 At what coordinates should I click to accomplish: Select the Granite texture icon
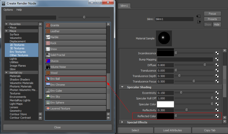click(x=48, y=25)
